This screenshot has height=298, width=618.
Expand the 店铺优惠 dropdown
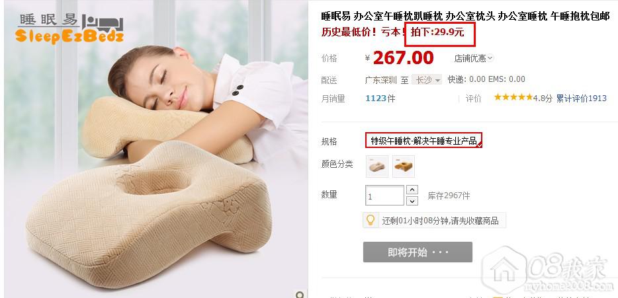point(473,59)
